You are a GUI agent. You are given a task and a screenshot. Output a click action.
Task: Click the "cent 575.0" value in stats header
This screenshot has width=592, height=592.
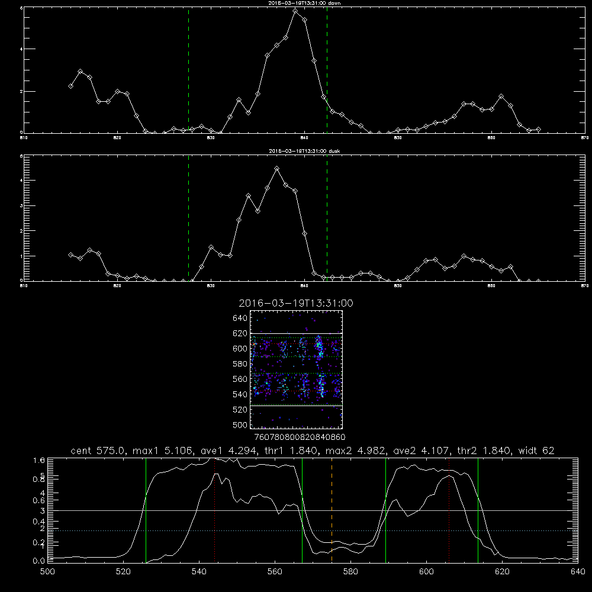(98, 451)
